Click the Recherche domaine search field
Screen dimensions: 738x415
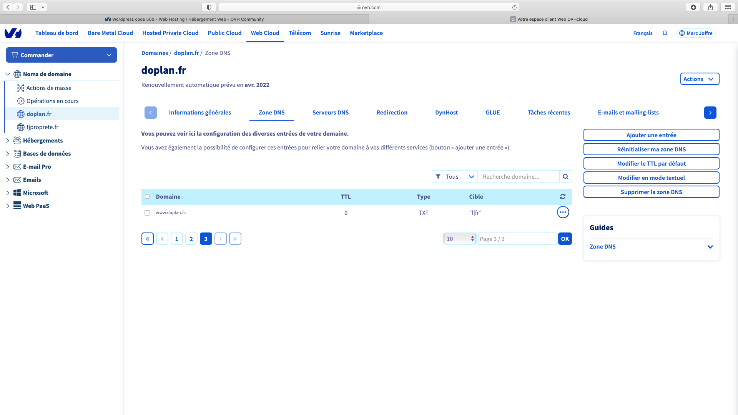(520, 176)
